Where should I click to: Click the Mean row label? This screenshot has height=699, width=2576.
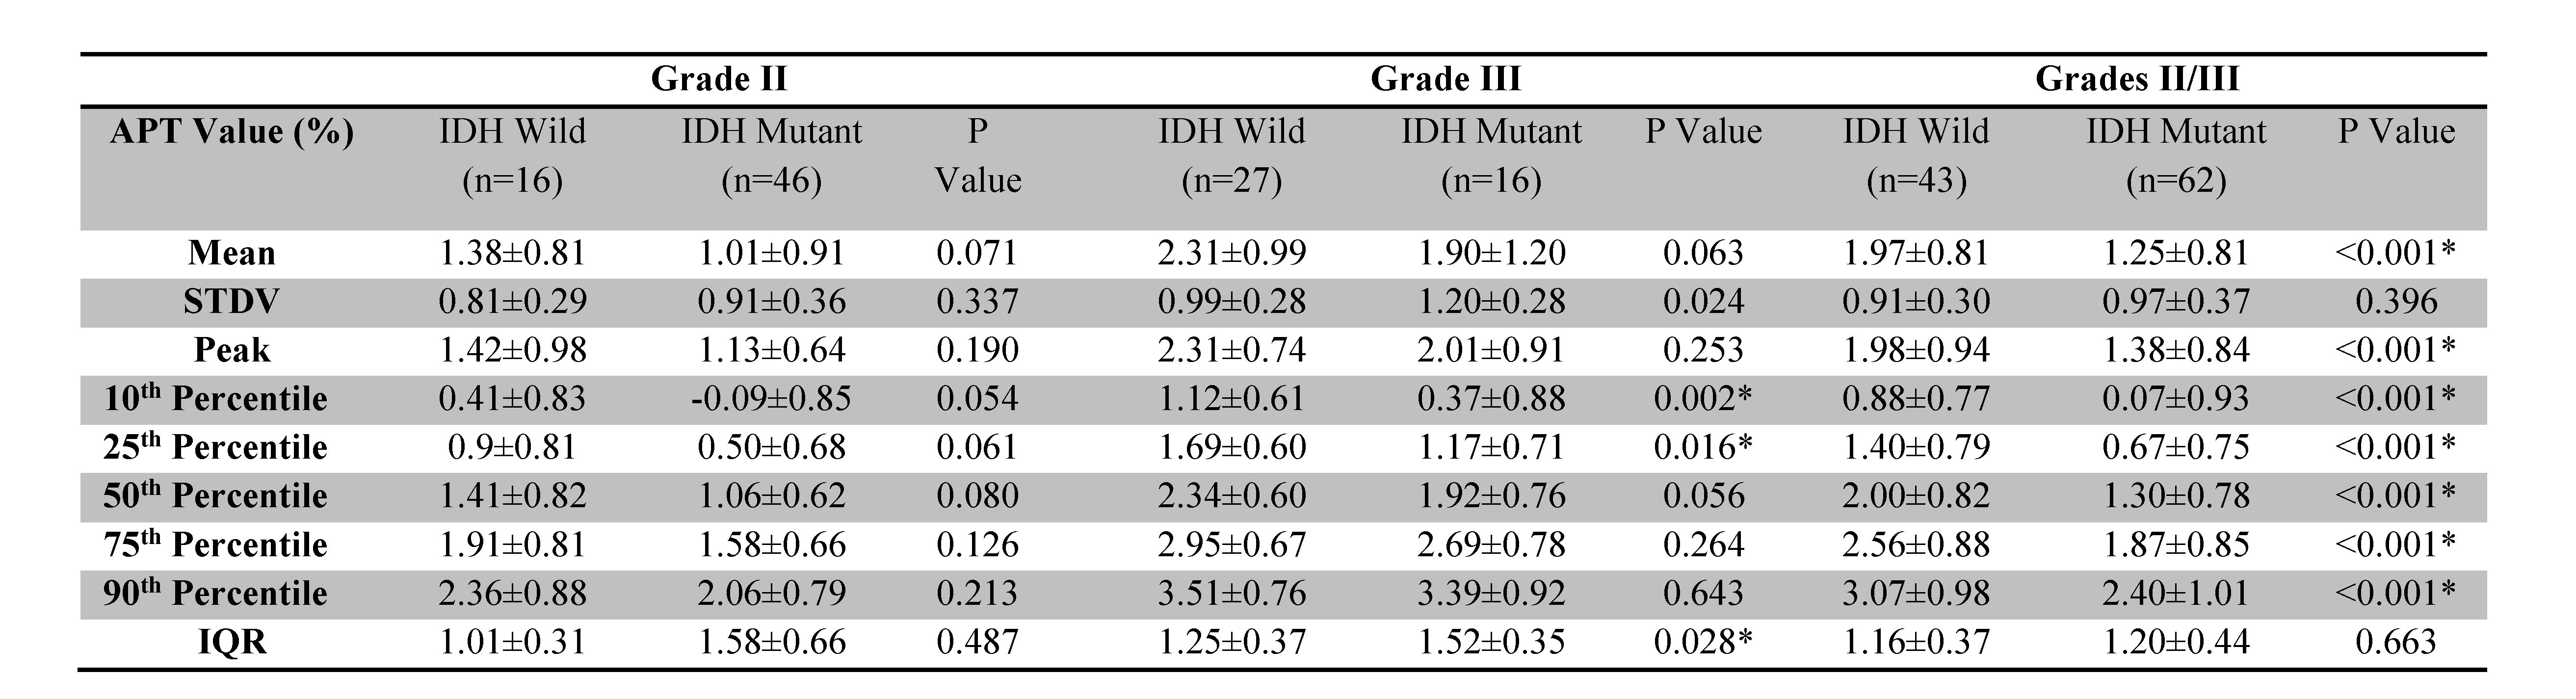(x=232, y=253)
